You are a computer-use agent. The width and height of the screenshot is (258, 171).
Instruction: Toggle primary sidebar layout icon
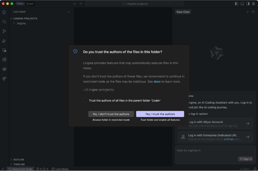237,4
